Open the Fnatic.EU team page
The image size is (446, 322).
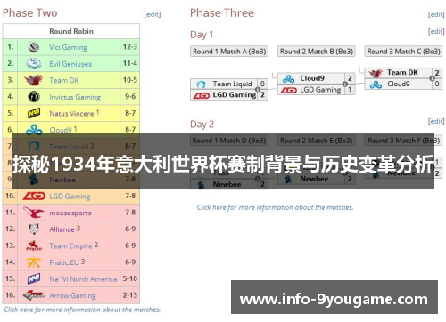point(64,262)
